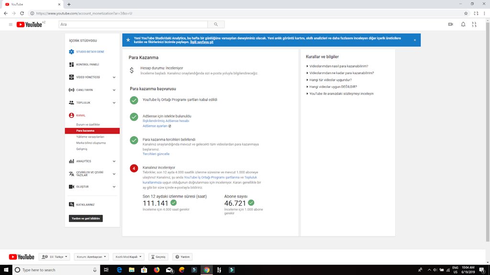Open the Dil: Türkçe language dropdown

pyautogui.click(x=55, y=256)
